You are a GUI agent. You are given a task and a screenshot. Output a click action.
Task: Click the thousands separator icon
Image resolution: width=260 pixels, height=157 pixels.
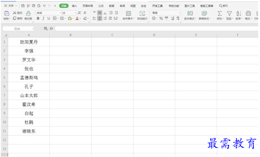167,18
